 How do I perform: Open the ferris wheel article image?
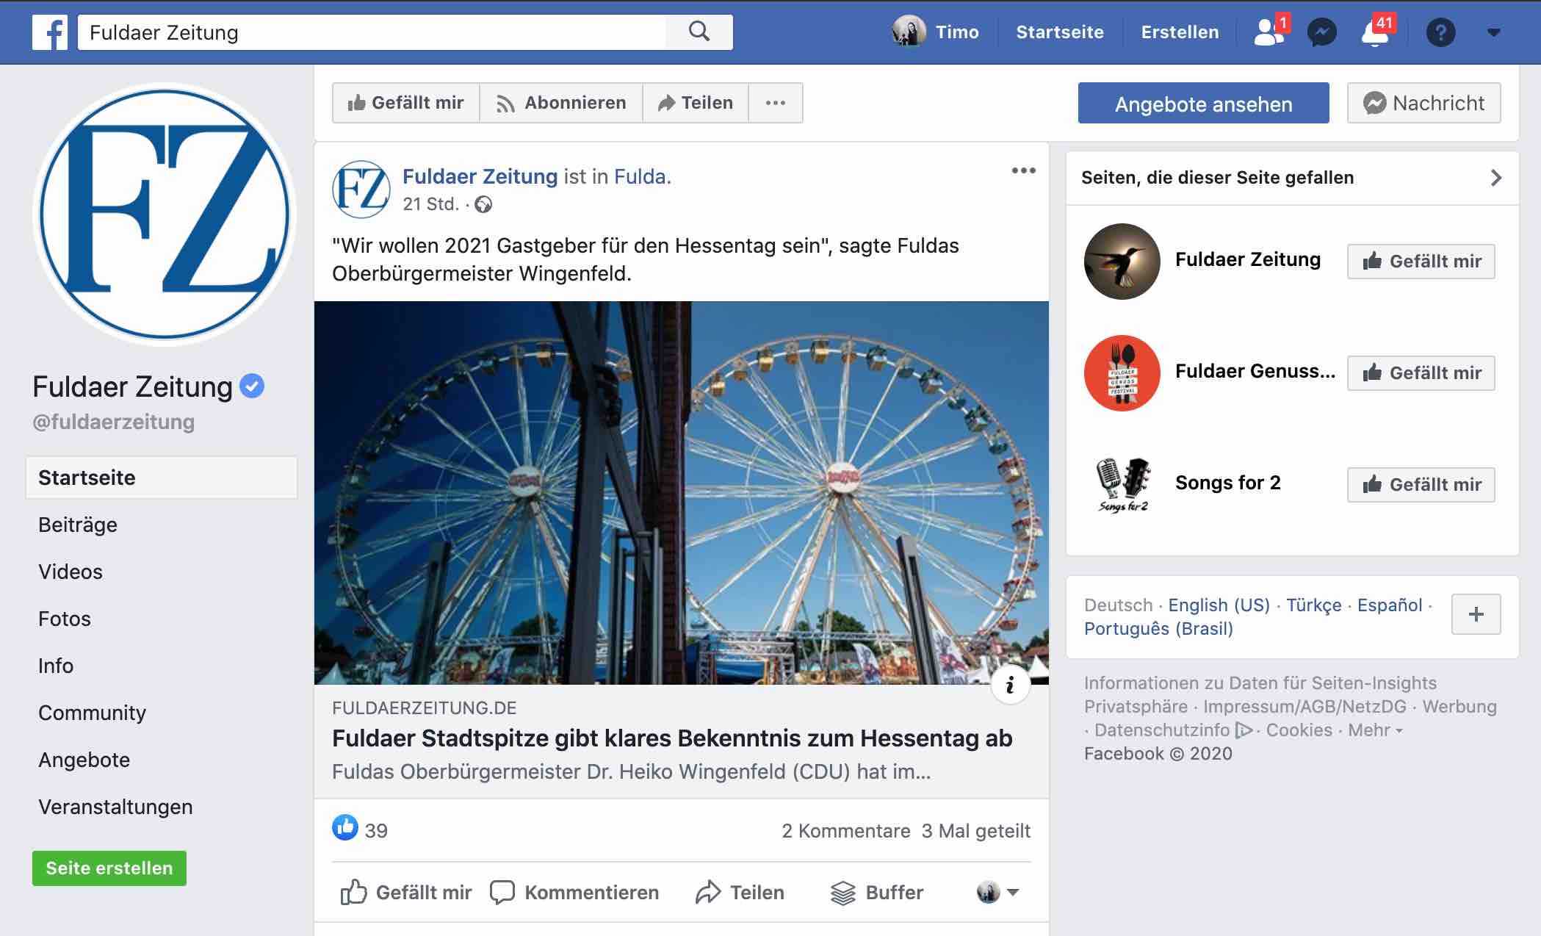coord(682,492)
